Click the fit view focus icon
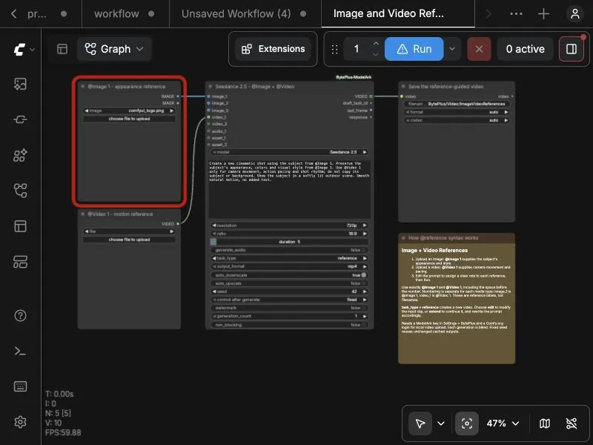 [x=467, y=423]
